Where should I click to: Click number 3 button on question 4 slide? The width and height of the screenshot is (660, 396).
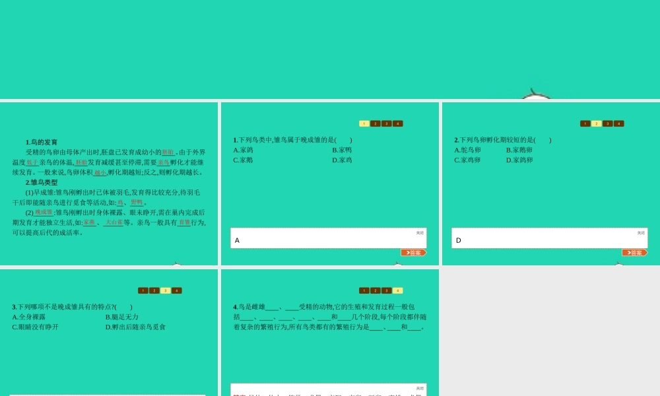click(386, 291)
